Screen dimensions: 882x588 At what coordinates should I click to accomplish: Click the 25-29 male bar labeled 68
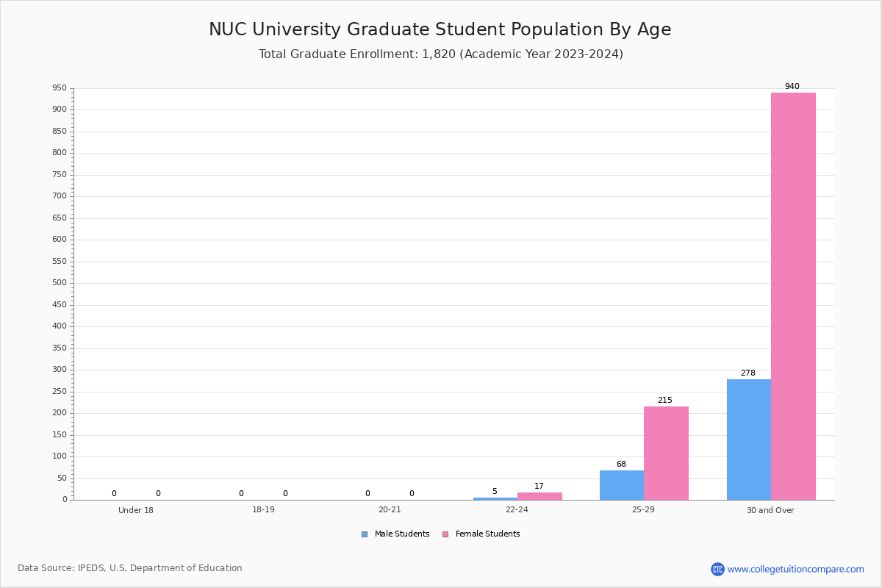[x=622, y=485]
